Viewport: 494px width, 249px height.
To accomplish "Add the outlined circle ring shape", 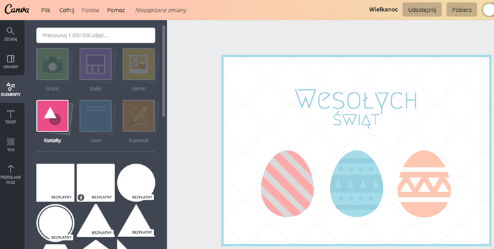I will click(x=55, y=223).
